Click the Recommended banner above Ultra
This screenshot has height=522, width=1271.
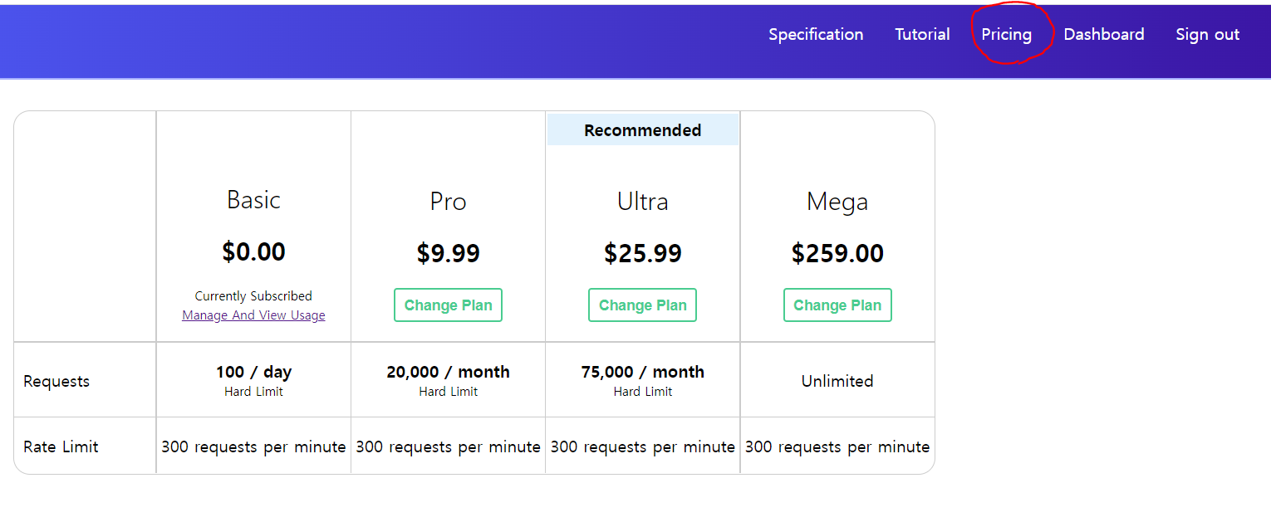point(643,130)
